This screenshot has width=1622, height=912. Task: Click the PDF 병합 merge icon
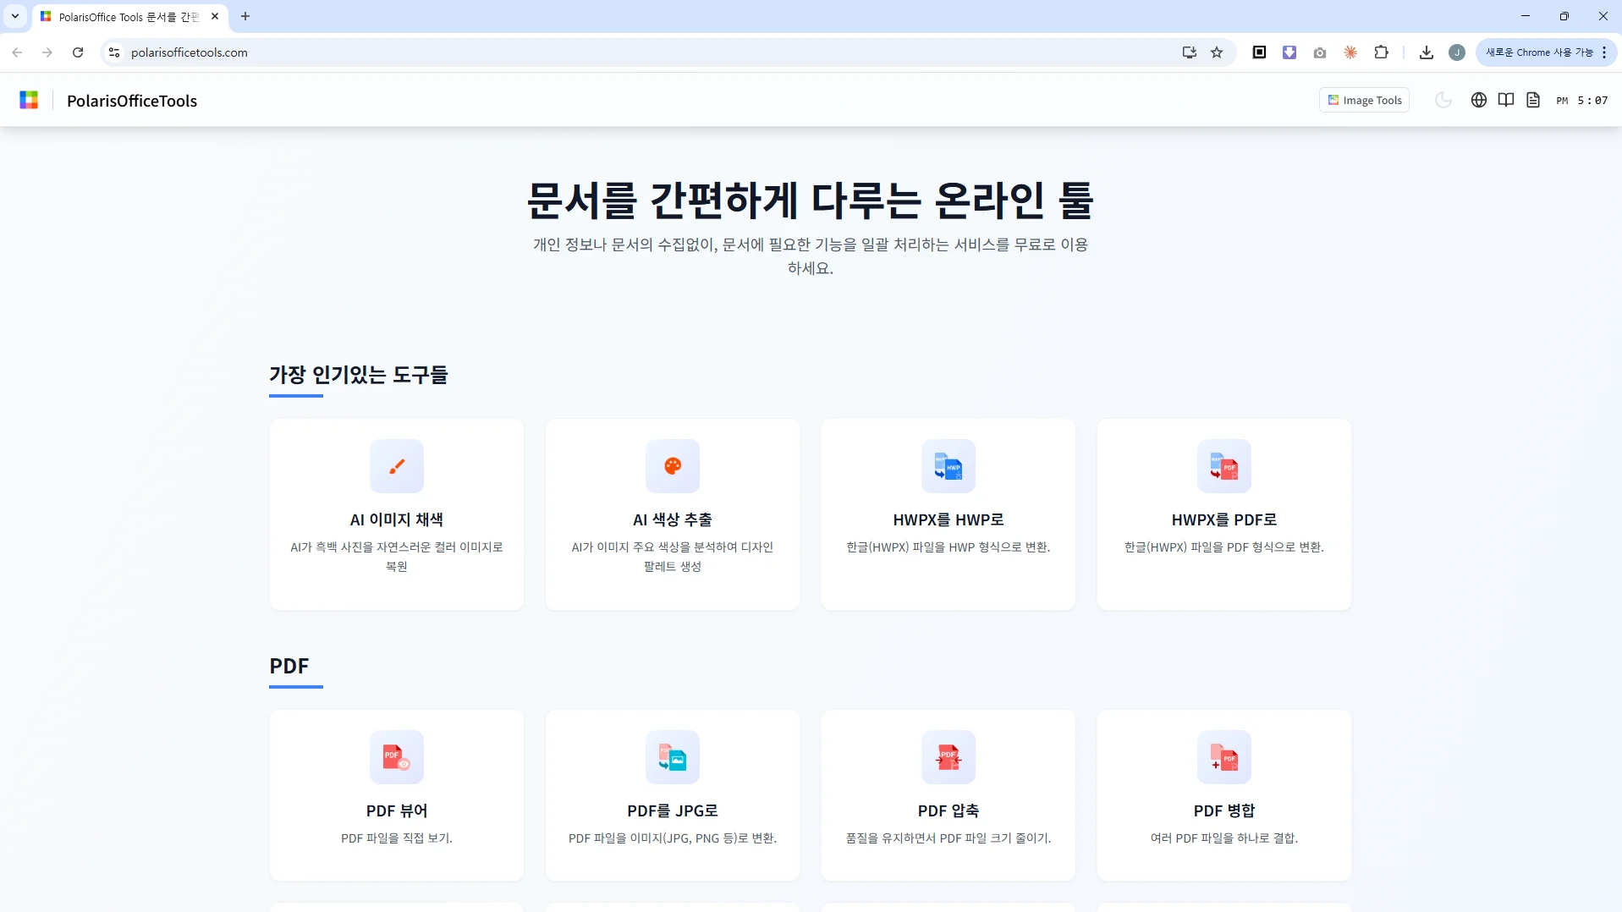pyautogui.click(x=1224, y=757)
